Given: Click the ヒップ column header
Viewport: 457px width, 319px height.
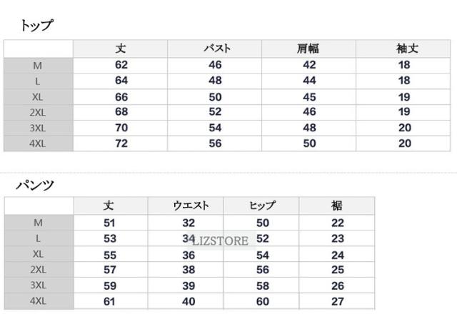Looking at the screenshot, I should coord(263,206).
